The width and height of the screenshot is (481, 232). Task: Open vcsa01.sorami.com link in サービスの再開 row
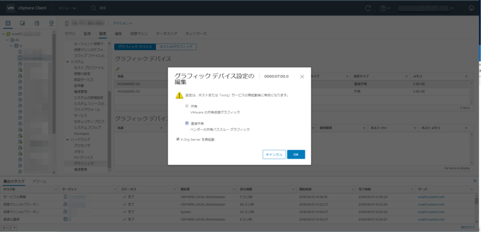pos(431,197)
